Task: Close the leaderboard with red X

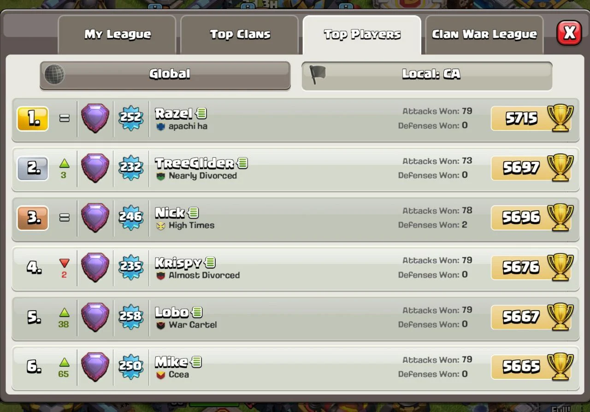Action: tap(569, 33)
